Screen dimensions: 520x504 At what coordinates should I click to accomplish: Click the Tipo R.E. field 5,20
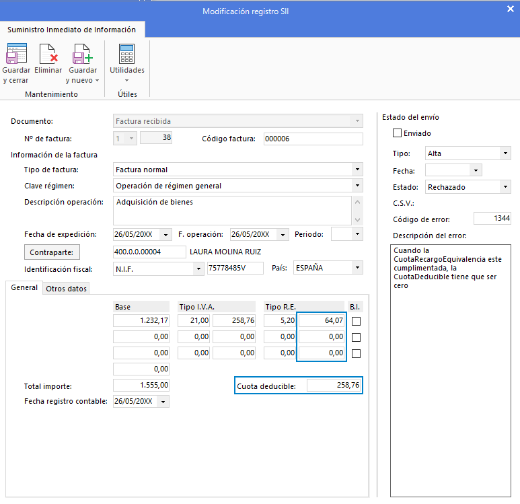280,320
